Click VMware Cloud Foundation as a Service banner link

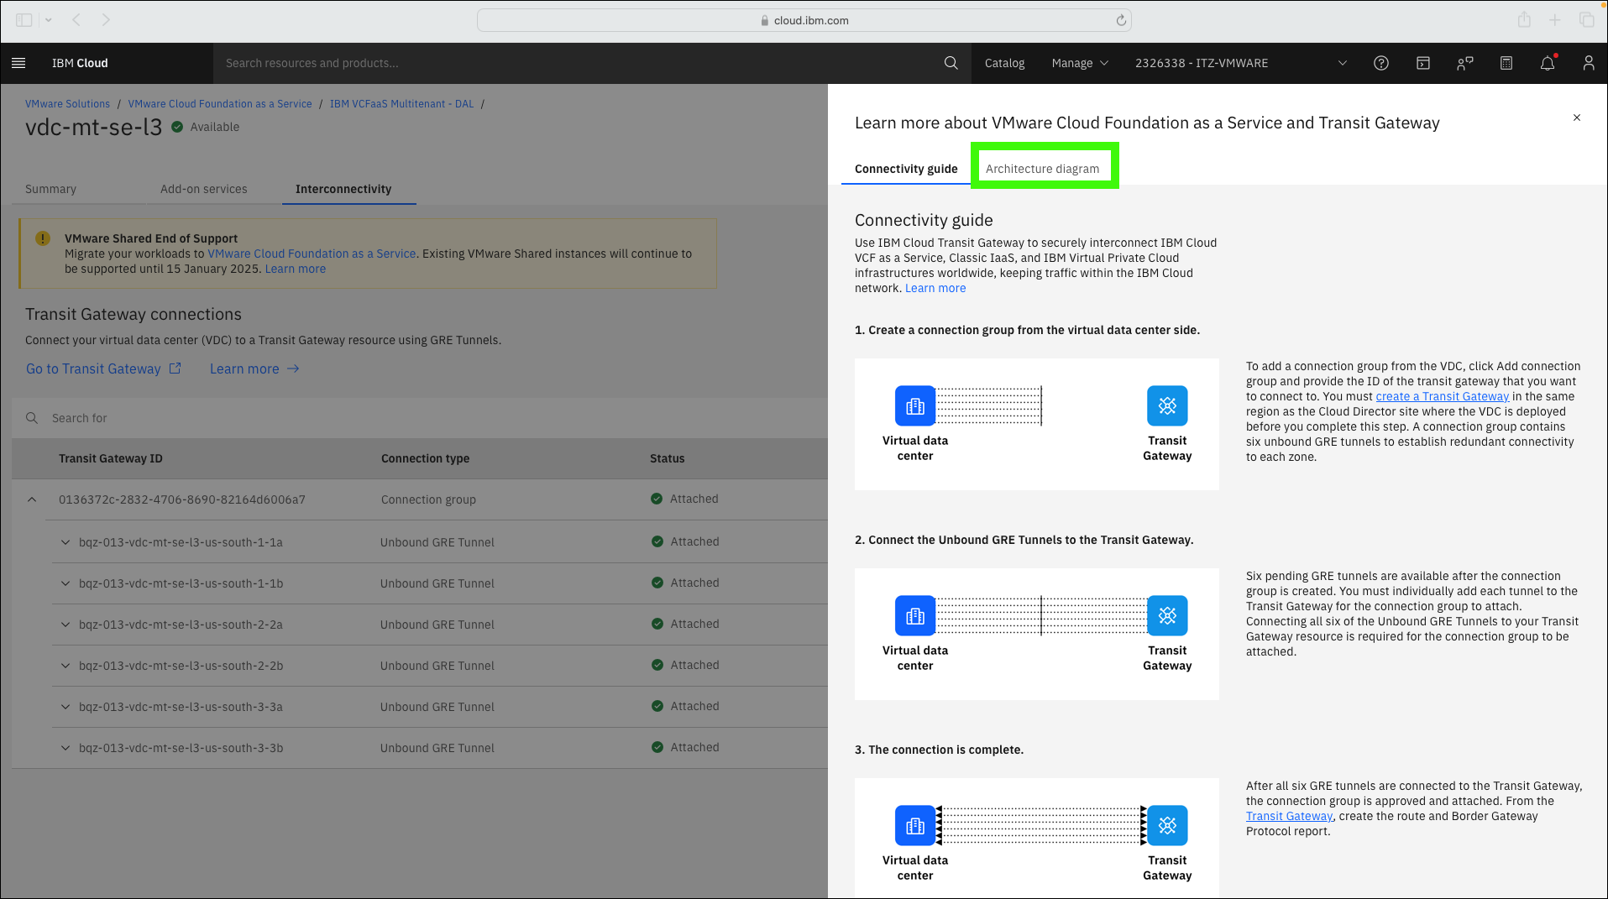(x=312, y=253)
